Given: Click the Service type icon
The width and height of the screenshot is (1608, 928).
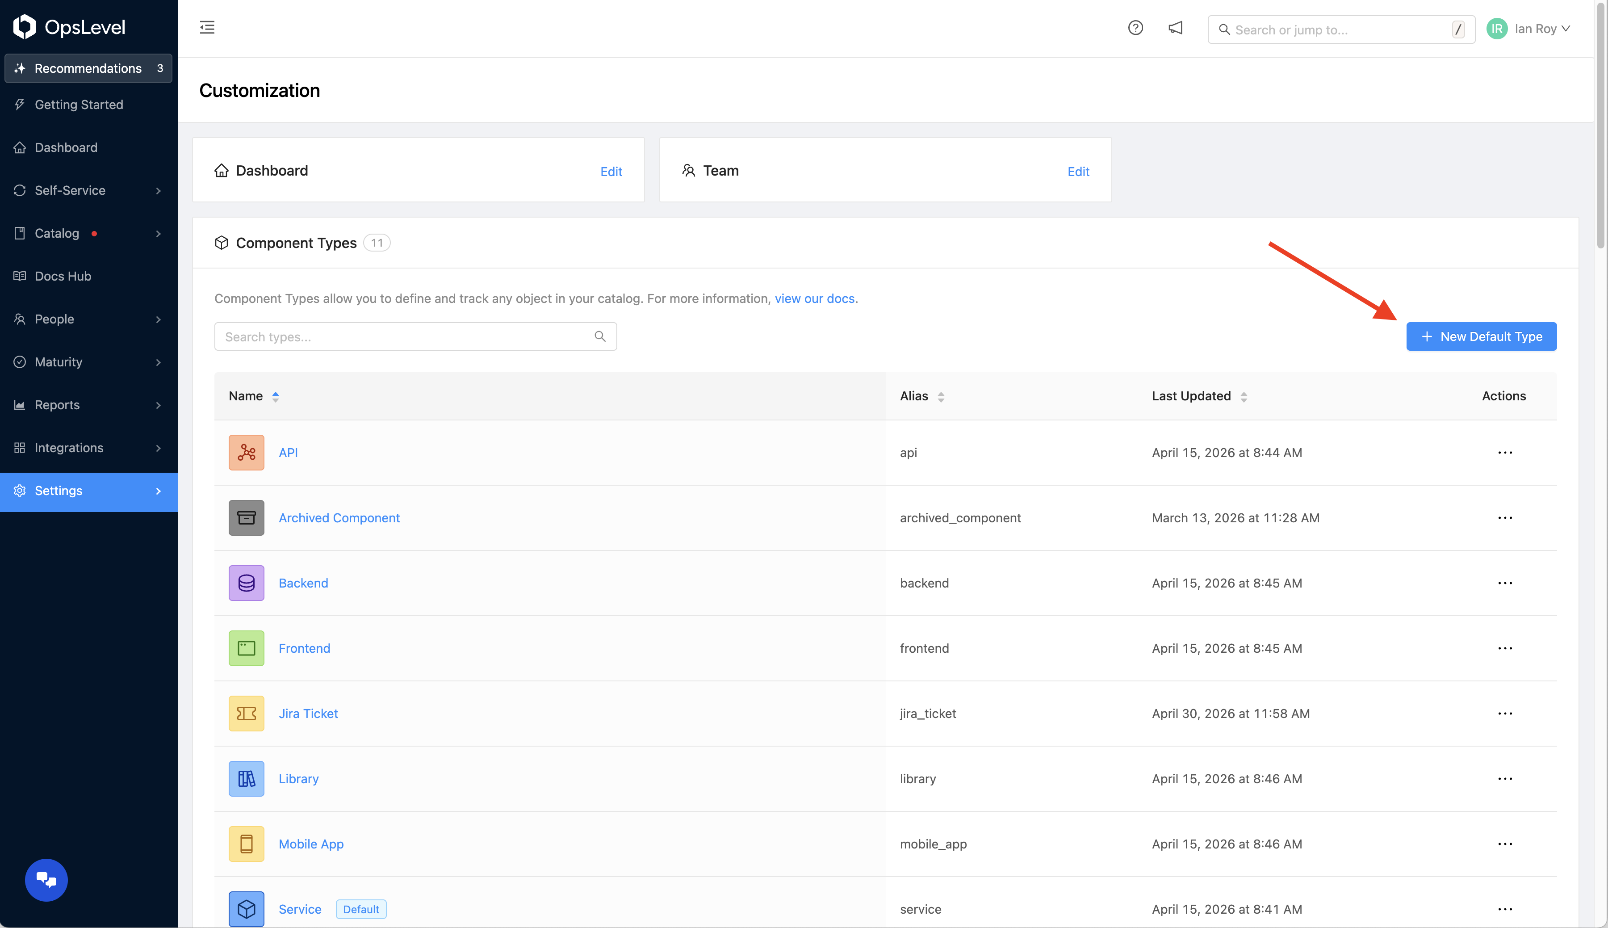Looking at the screenshot, I should pos(247,909).
